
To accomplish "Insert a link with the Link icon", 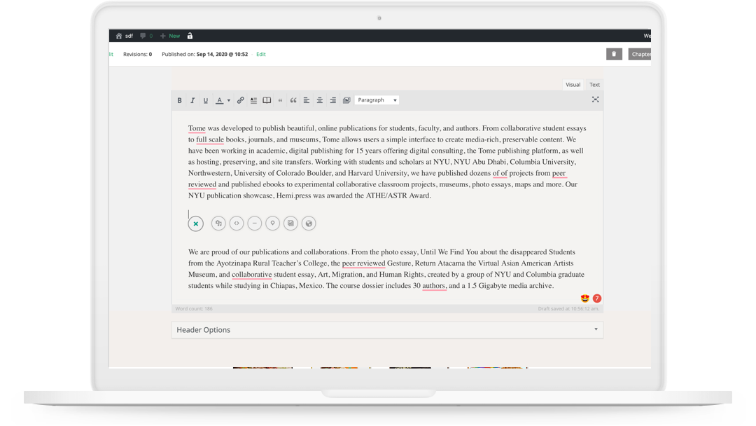I will (239, 99).
